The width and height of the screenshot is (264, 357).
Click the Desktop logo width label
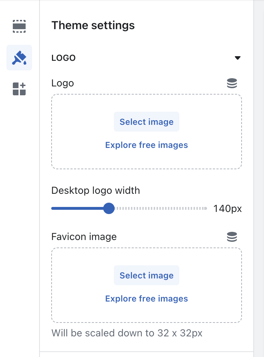(x=96, y=190)
